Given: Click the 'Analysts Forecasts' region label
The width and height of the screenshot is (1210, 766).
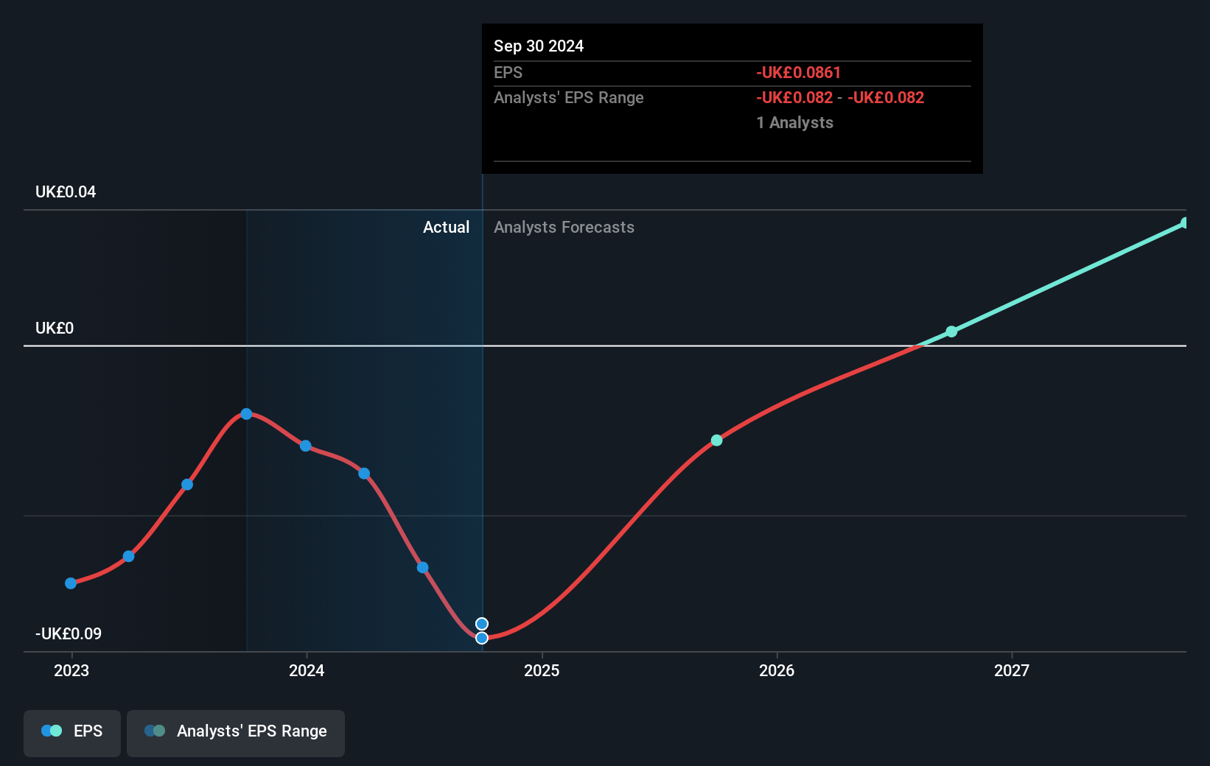Looking at the screenshot, I should 564,227.
